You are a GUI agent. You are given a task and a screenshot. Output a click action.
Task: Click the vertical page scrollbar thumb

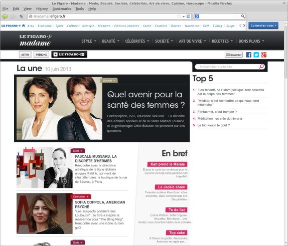tap(286, 52)
